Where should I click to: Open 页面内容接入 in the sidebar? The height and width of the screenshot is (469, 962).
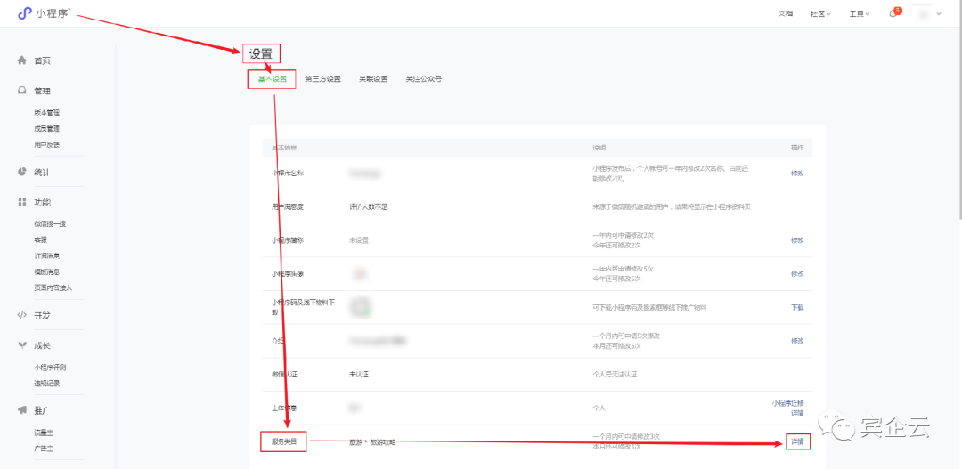pyautogui.click(x=53, y=287)
